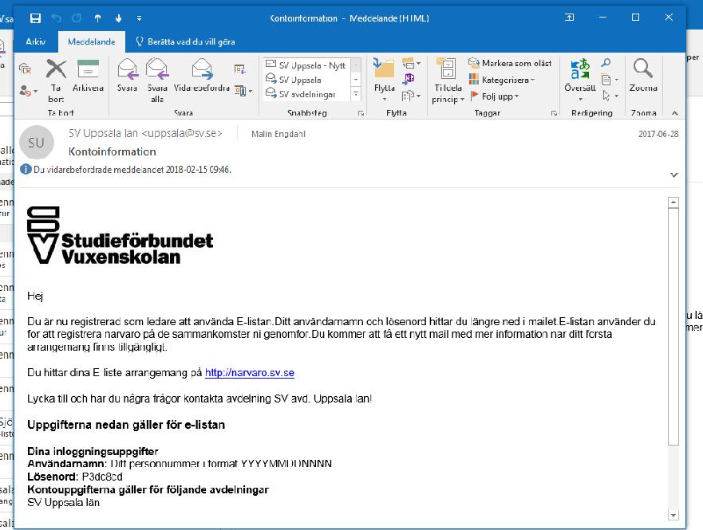Click the Ignore conversation icon
The image size is (703, 530).
(26, 69)
